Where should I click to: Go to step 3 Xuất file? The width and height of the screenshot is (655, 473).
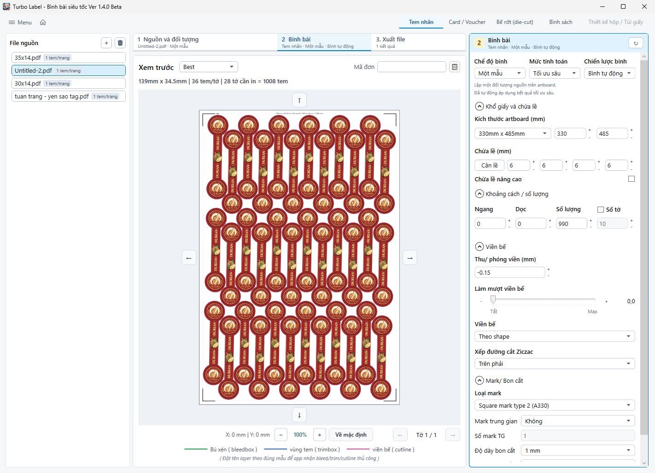(418, 42)
